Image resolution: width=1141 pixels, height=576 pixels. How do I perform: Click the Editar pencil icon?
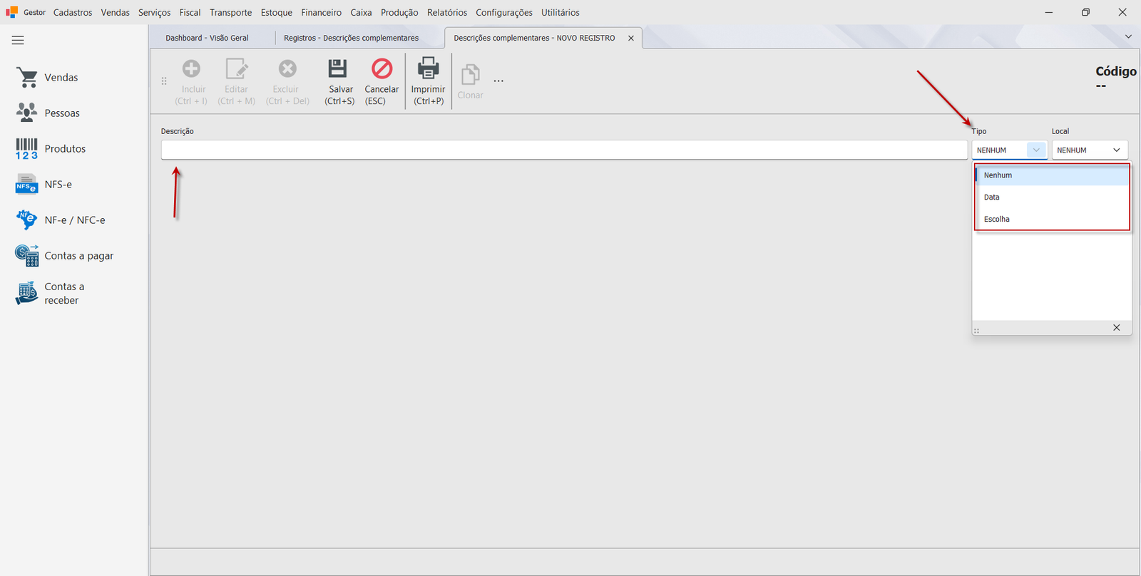[236, 68]
